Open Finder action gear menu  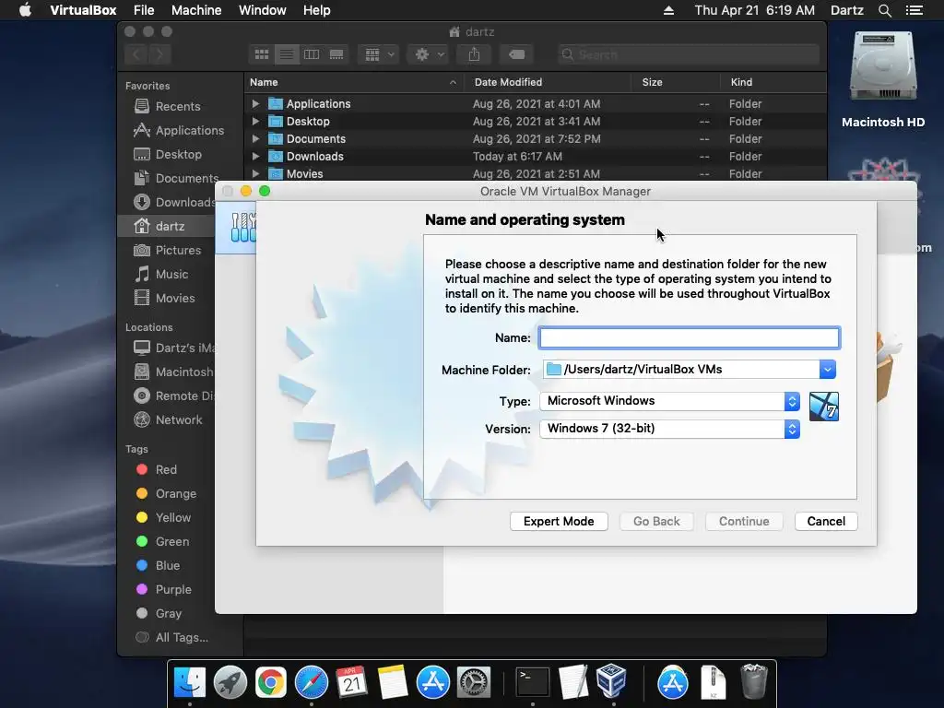(x=428, y=54)
